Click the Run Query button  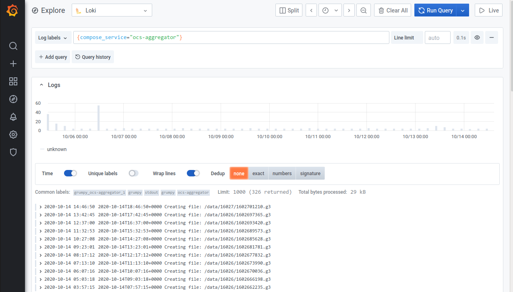point(435,10)
